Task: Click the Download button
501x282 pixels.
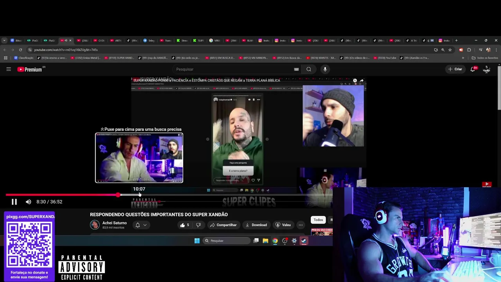Action: click(x=256, y=225)
